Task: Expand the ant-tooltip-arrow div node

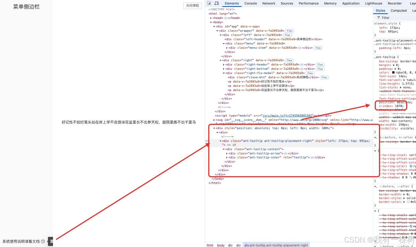Action: click(x=227, y=154)
